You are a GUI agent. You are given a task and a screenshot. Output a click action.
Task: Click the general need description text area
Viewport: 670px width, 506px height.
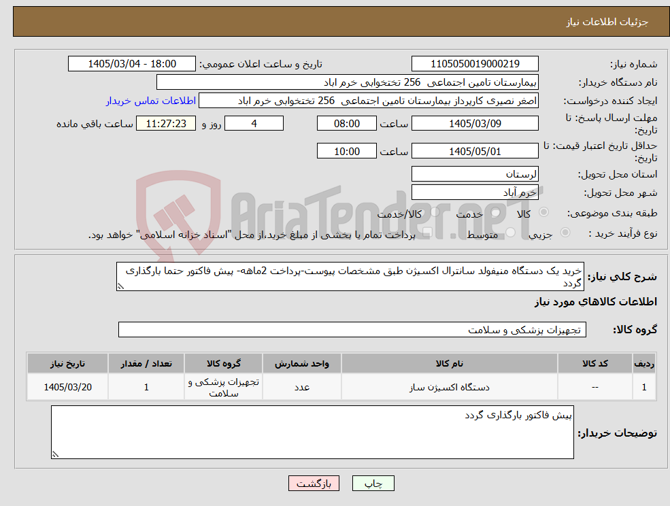pos(350,277)
